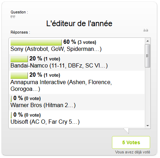Click the Vous avez déjà voté text

pos(132,152)
